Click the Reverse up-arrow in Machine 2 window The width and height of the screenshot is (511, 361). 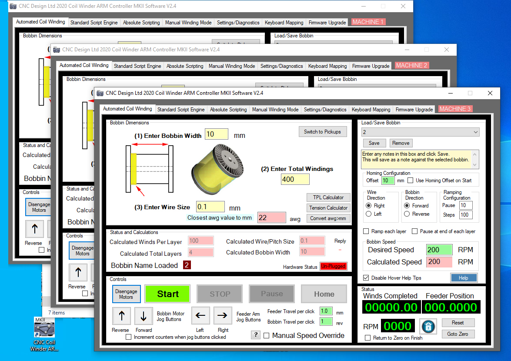[x=78, y=272]
